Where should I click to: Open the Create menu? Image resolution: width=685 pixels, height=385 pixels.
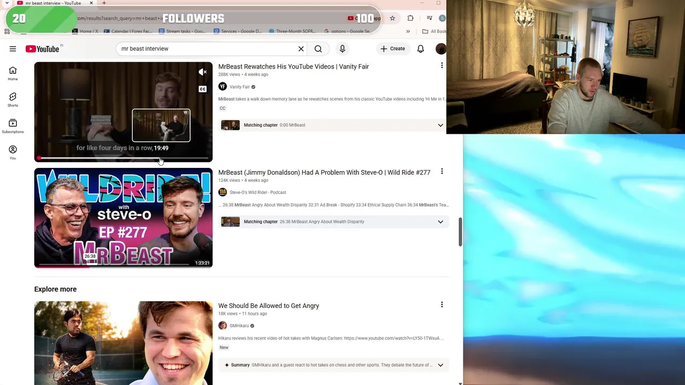(x=392, y=49)
